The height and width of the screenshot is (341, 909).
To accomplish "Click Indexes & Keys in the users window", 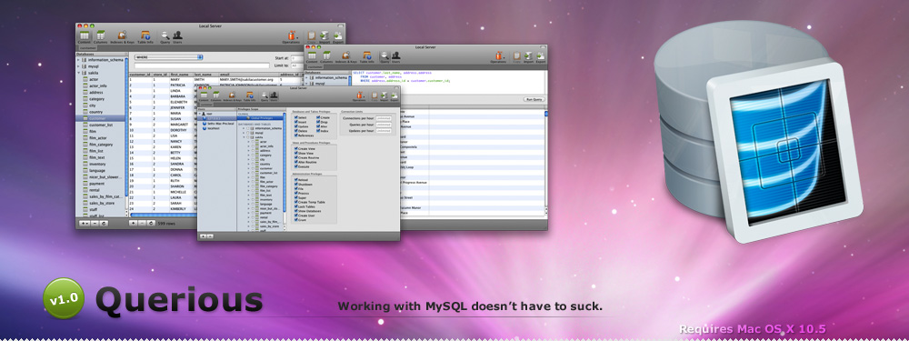I will click(x=232, y=96).
